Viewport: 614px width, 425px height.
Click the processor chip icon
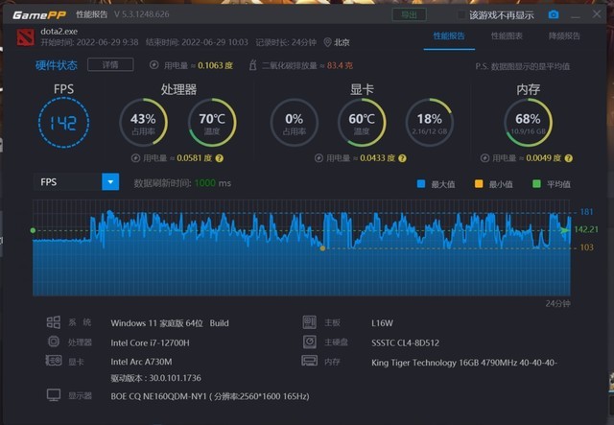point(54,342)
